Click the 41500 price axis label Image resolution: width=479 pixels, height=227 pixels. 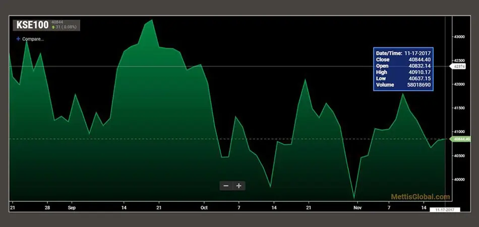click(x=459, y=108)
